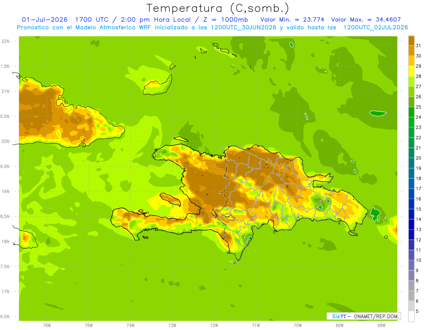428x330 pixels.
Task: Click the dark blue legend swatch between 12 and 13
Action: 411,235
